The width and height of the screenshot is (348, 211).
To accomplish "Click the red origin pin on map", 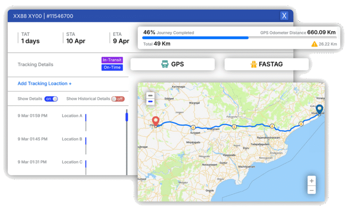I will (x=155, y=122).
